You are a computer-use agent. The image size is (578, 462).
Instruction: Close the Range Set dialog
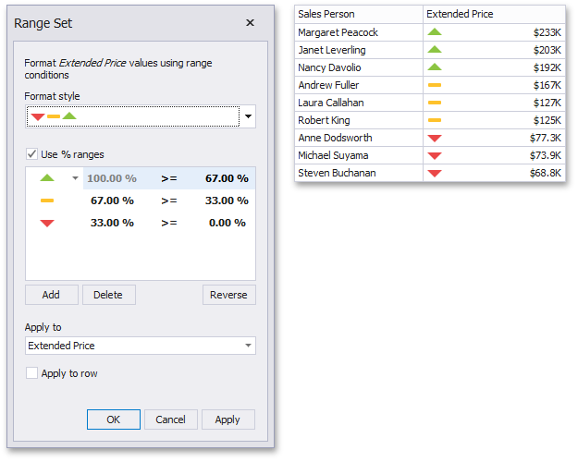click(x=250, y=22)
